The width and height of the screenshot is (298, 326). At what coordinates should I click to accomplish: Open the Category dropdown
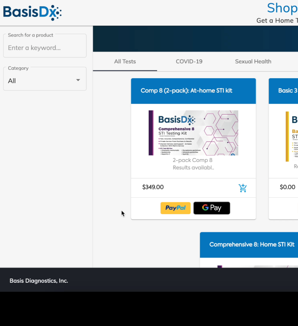(x=45, y=81)
